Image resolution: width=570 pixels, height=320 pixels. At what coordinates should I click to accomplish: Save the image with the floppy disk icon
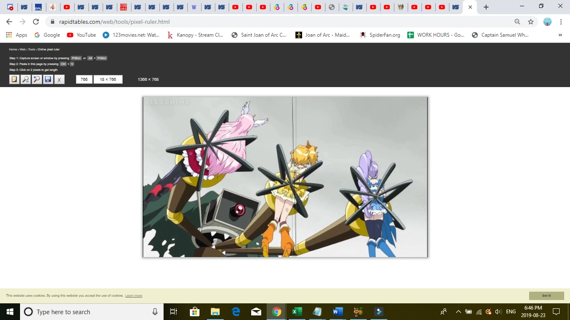coord(48,79)
